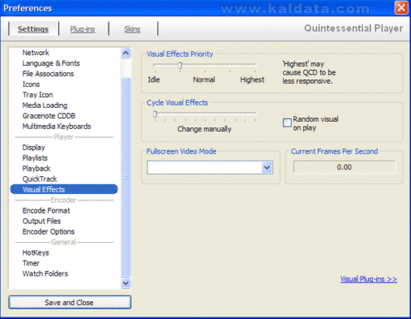Follow the Visual Plug-ins >> link
This screenshot has width=411, height=319.
(368, 279)
